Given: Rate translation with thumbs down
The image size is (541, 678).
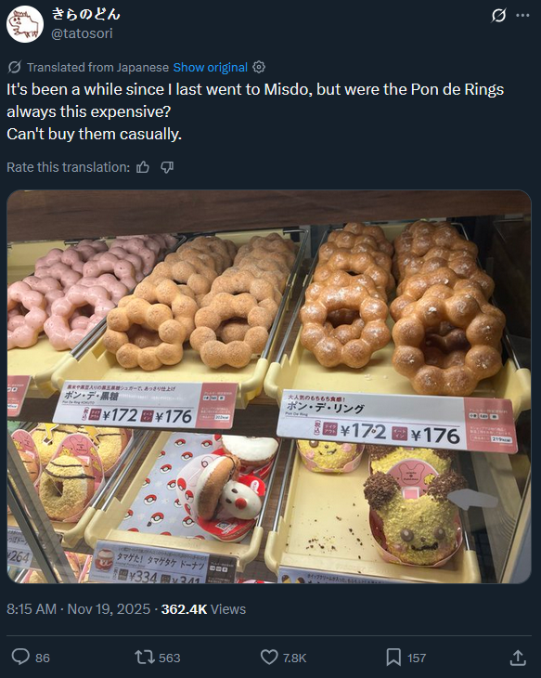Looking at the screenshot, I should coord(167,167).
